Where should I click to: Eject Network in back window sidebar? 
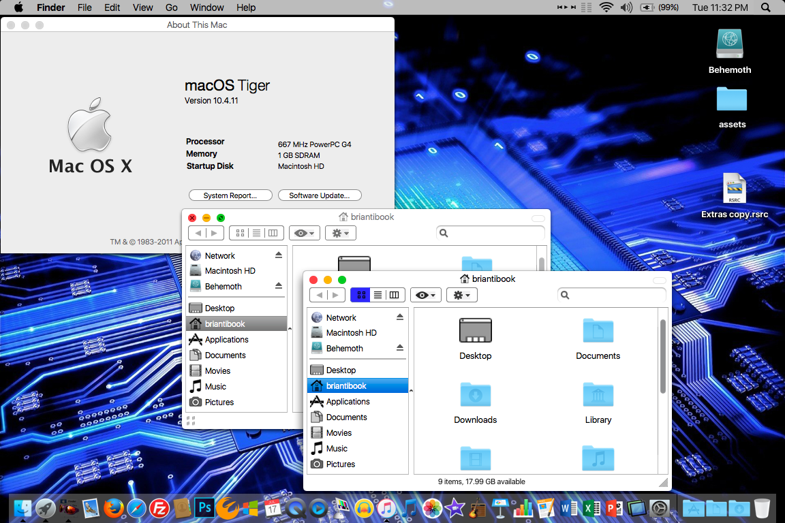[279, 255]
